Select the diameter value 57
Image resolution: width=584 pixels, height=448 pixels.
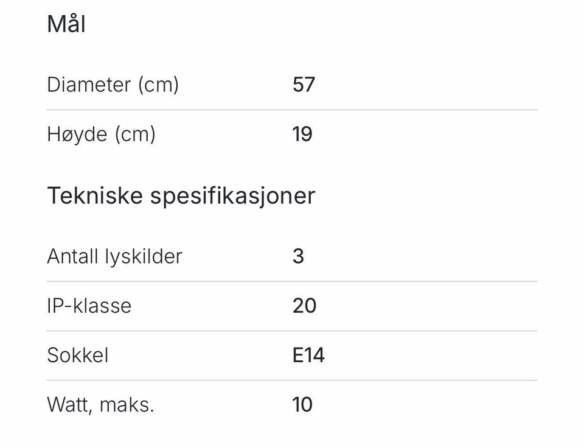[304, 85]
